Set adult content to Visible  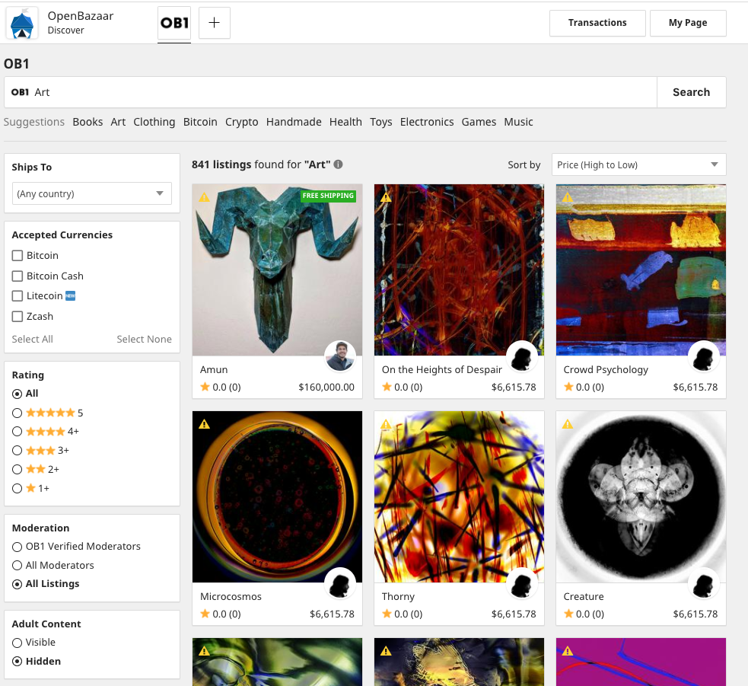point(18,643)
